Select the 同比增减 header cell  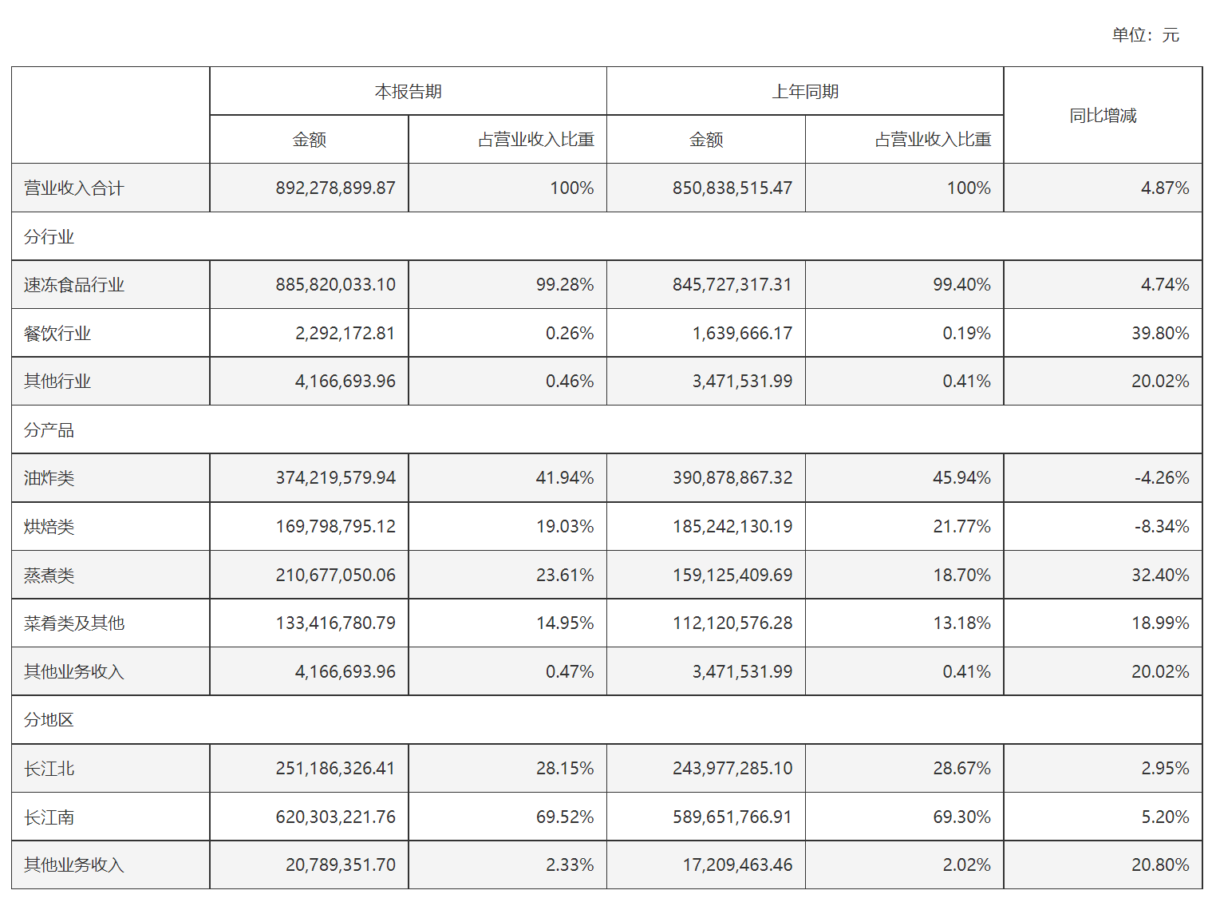point(1102,116)
